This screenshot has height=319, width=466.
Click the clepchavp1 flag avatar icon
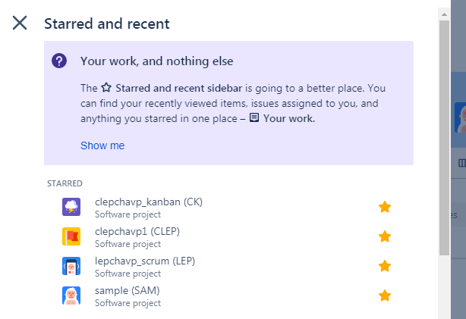[71, 236]
